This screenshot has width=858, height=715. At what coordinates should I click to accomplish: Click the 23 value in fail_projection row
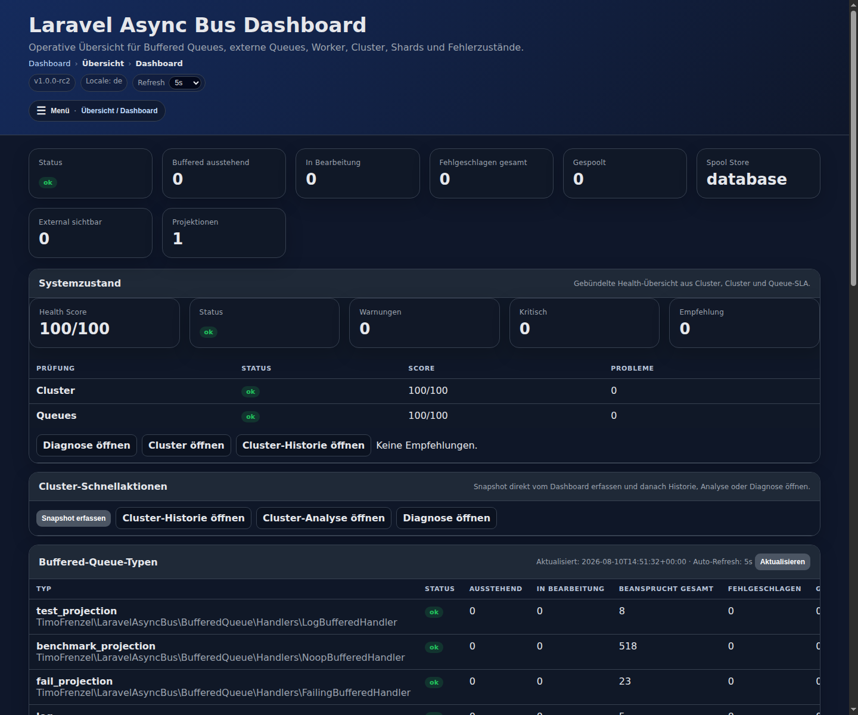coord(625,682)
